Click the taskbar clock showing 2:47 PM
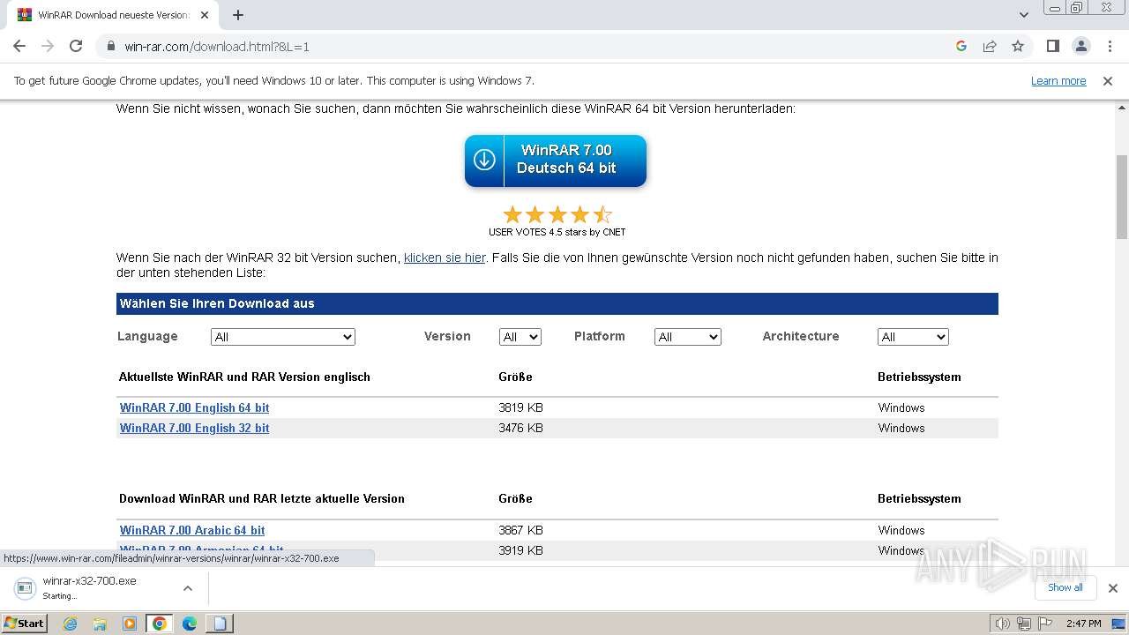 [1083, 624]
